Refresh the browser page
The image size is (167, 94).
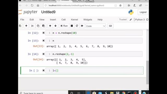click(32, 5)
